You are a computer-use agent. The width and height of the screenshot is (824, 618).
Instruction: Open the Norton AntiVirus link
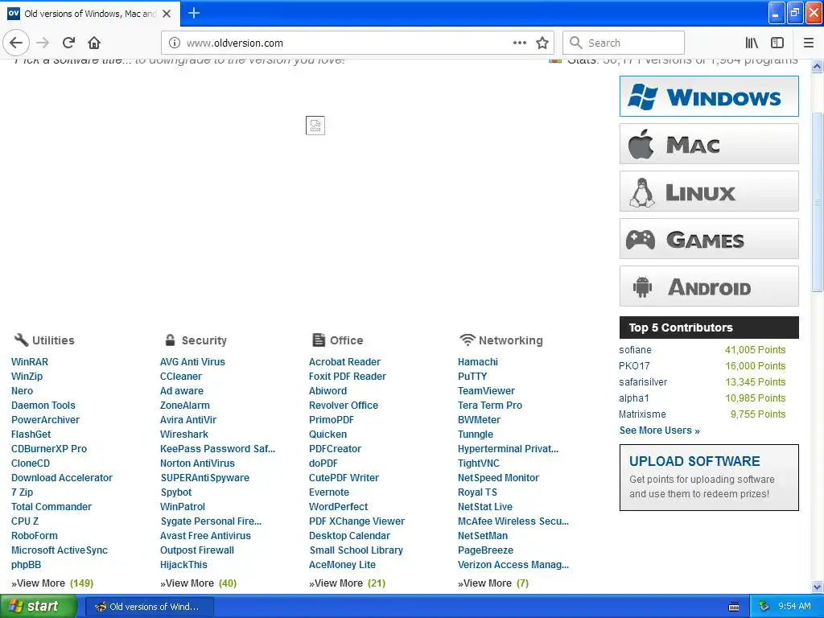[x=197, y=463]
